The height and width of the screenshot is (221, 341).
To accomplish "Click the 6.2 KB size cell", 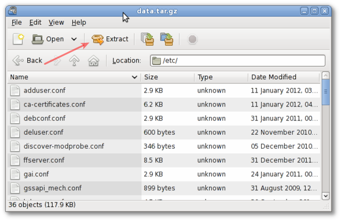I will (x=153, y=104).
